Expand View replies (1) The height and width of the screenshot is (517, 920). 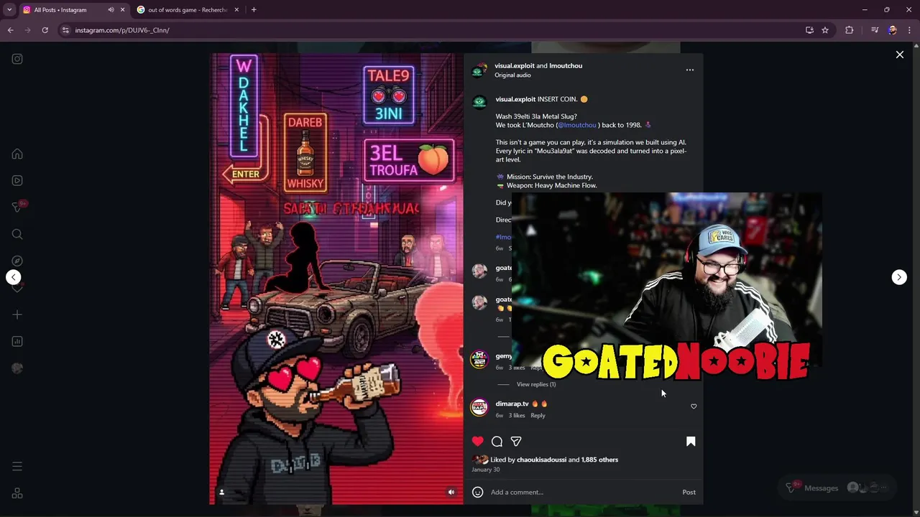pyautogui.click(x=536, y=384)
